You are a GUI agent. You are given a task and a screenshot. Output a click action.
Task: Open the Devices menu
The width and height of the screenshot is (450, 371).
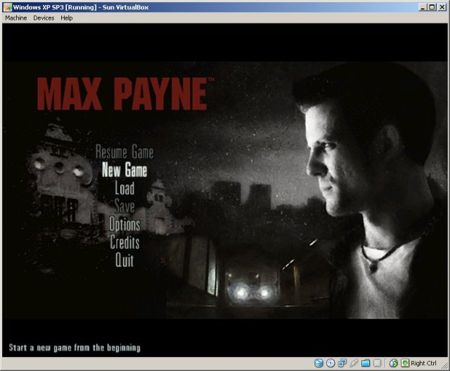click(44, 18)
